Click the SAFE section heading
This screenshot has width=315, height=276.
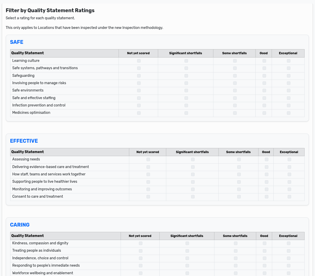coord(16,42)
